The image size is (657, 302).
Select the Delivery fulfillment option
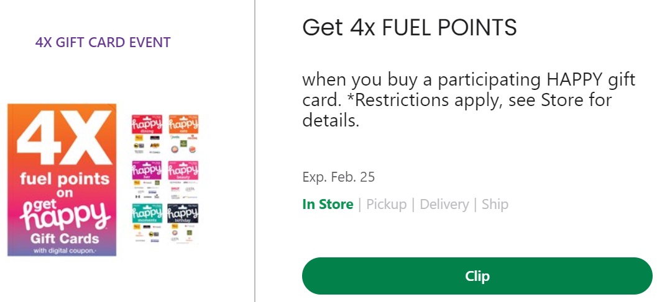[444, 205]
